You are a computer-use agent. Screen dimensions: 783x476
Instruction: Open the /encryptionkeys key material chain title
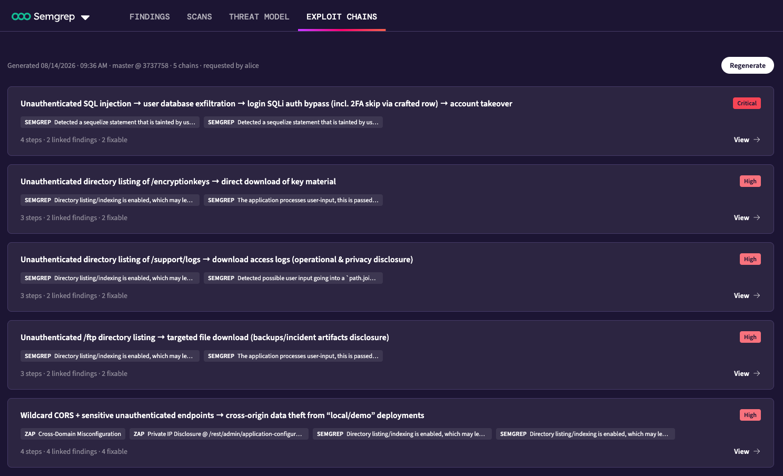(x=178, y=182)
